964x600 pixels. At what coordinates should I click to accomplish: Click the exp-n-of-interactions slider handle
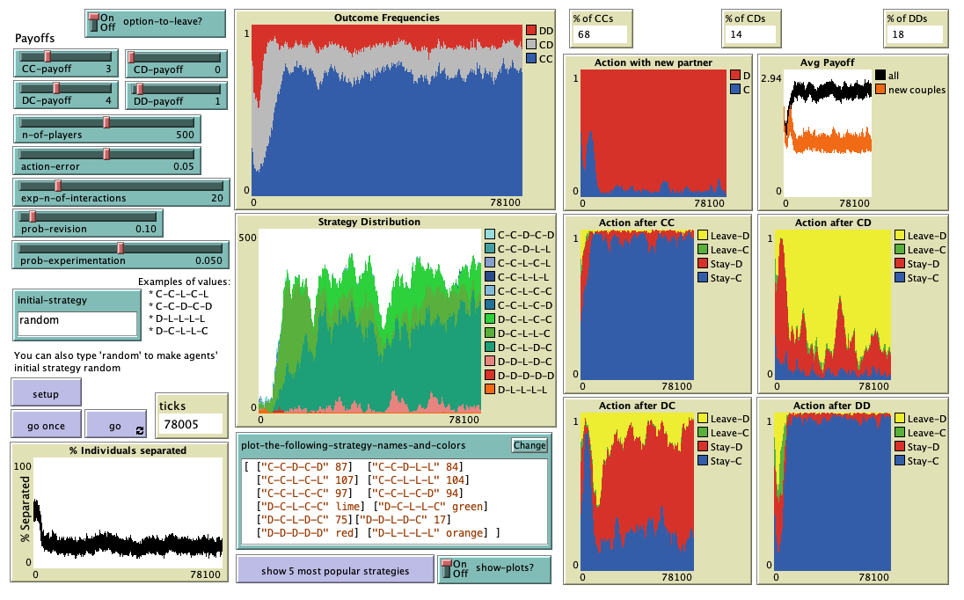(x=58, y=186)
